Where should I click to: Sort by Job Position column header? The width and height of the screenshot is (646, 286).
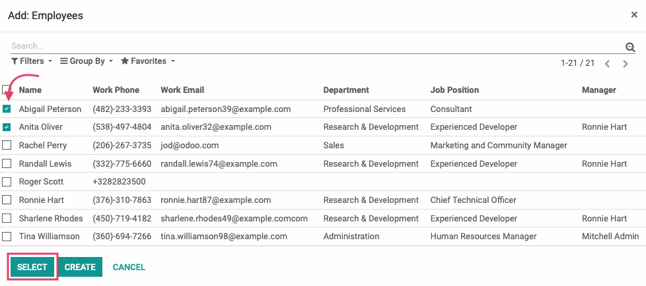tap(454, 90)
